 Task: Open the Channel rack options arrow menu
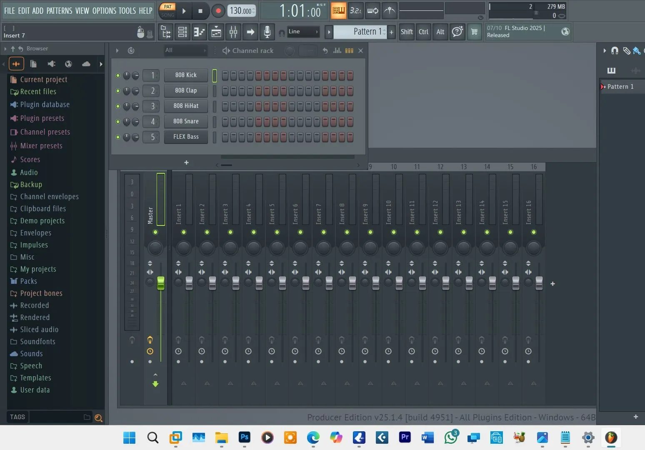coord(117,50)
